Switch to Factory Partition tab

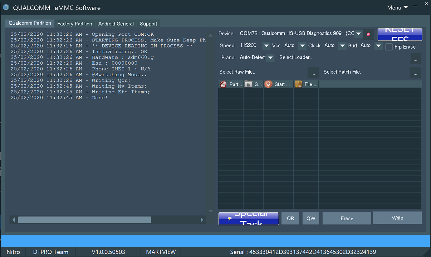(75, 24)
